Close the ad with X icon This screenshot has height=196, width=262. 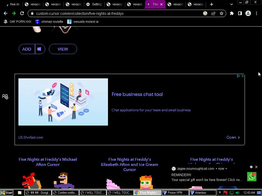(243, 76)
